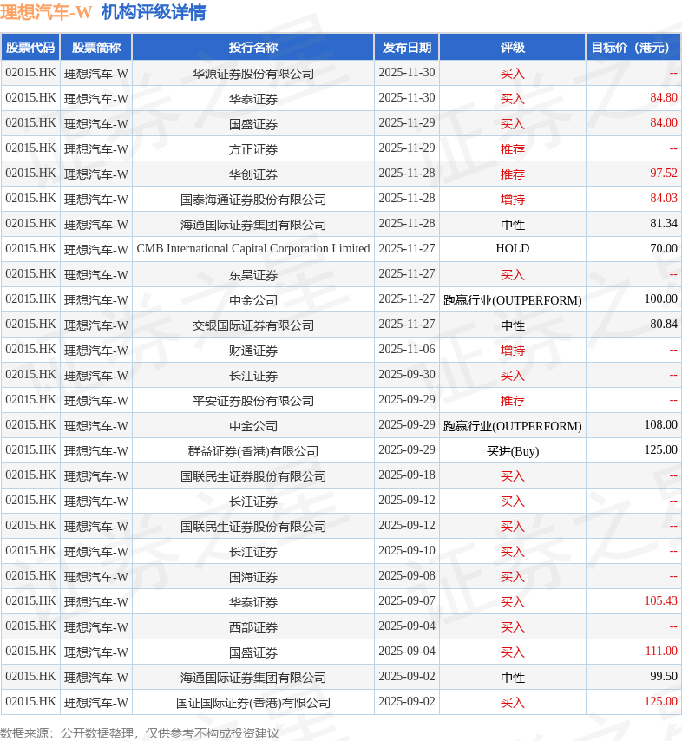682x741 pixels.
Task: Click the data source note 数据来源
Action: point(140,733)
